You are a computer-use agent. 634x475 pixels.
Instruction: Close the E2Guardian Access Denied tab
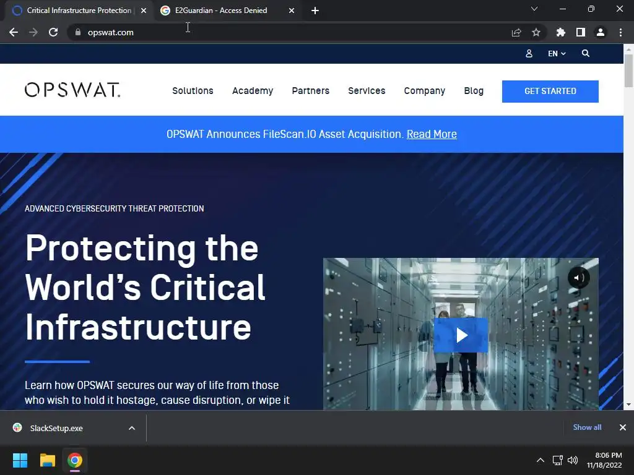pos(292,11)
